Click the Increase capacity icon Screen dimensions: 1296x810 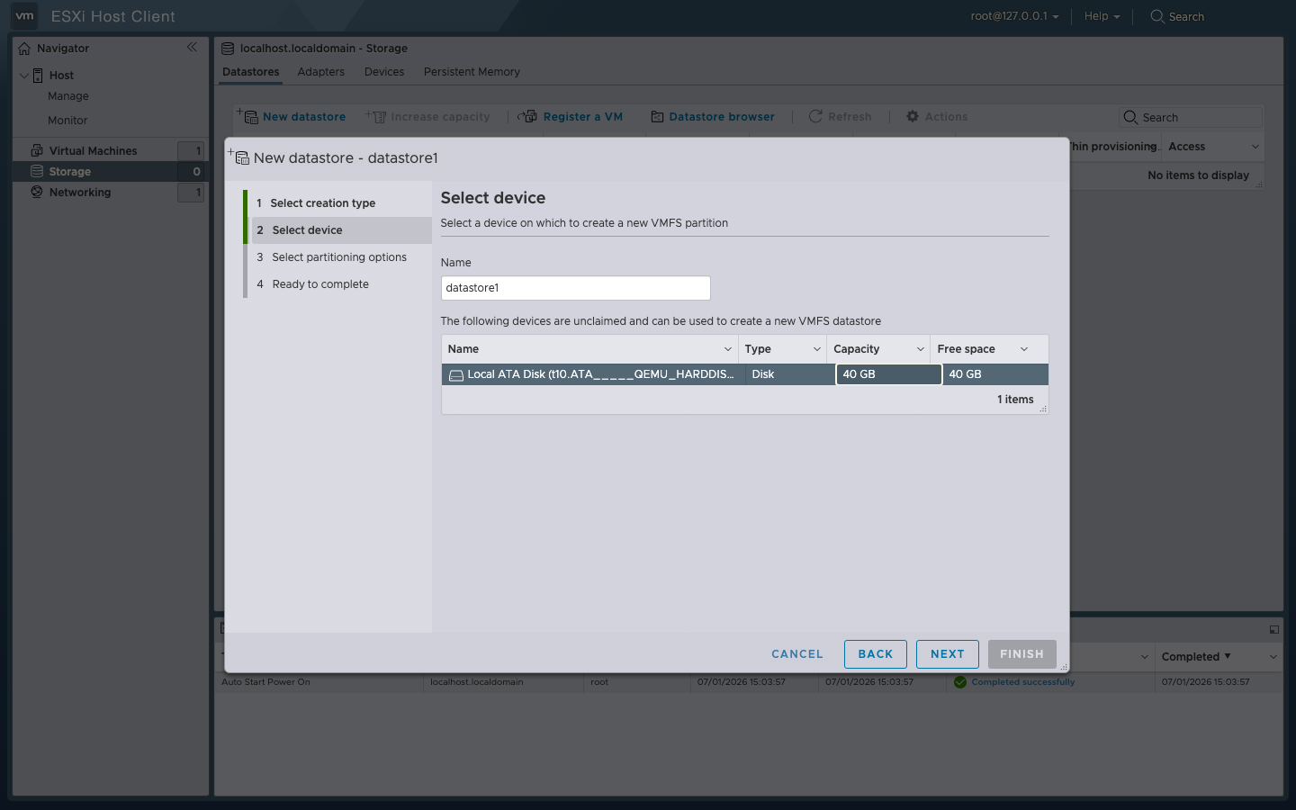coord(377,116)
